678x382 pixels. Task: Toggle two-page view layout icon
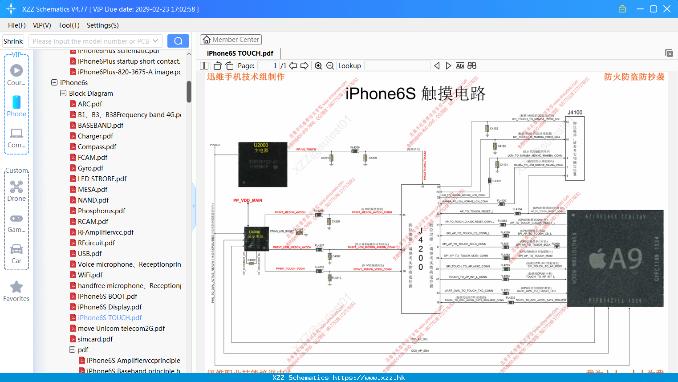tap(204, 65)
